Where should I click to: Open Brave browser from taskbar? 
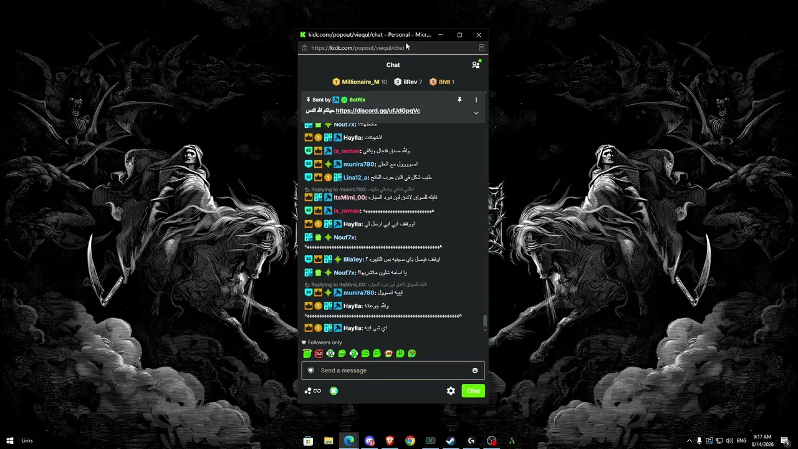[390, 441]
